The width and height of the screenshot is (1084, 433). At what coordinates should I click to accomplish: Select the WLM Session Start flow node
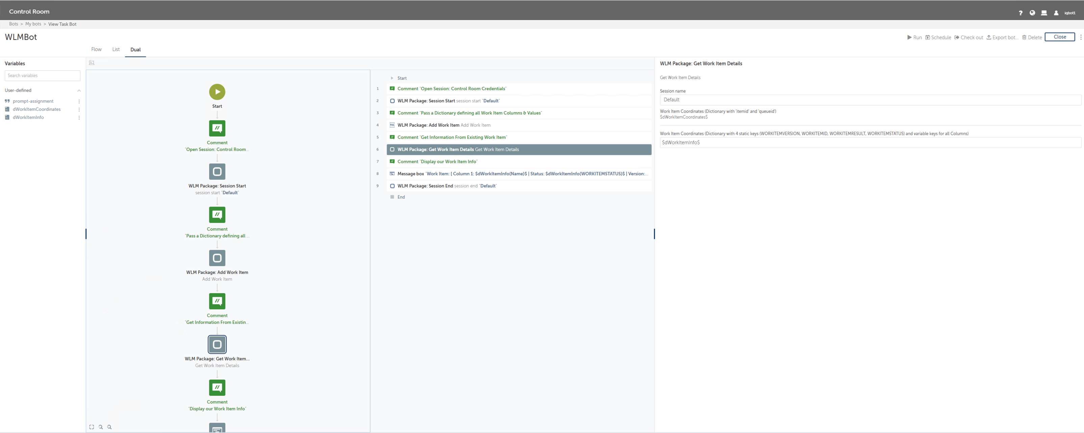[217, 172]
